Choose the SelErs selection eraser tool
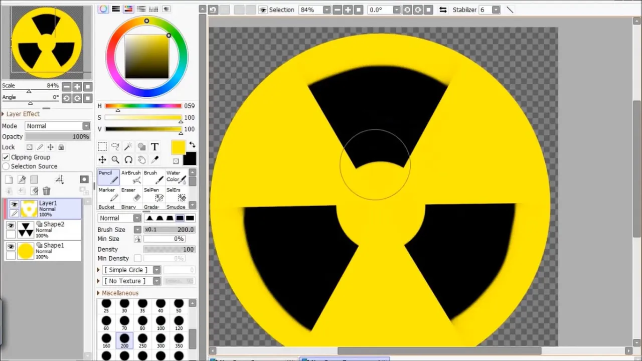Screen dimensions: 642x361 pyautogui.click(x=176, y=194)
